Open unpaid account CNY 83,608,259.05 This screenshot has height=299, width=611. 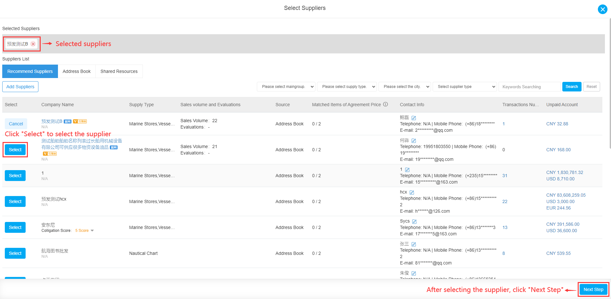click(566, 195)
